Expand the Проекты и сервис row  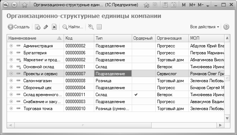pos(11,73)
